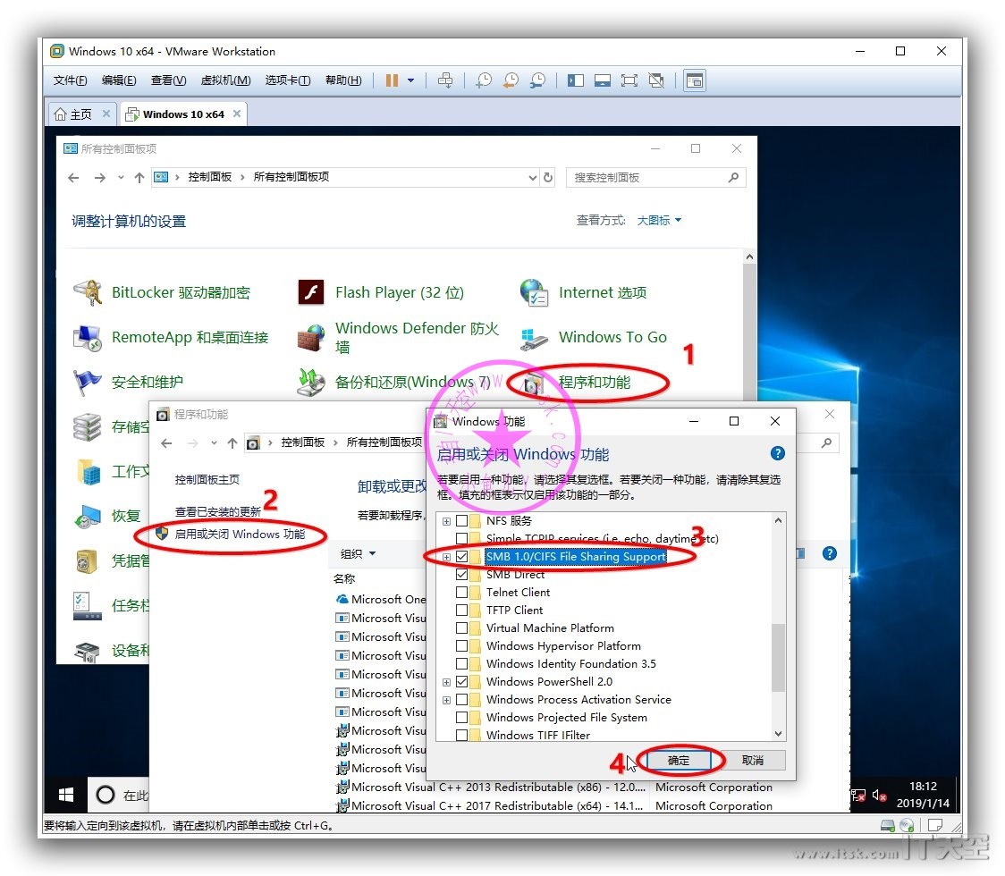Click 查看已安装的更新 link

218,511
